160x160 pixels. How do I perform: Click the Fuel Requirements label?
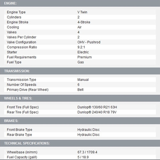click(x=21, y=57)
